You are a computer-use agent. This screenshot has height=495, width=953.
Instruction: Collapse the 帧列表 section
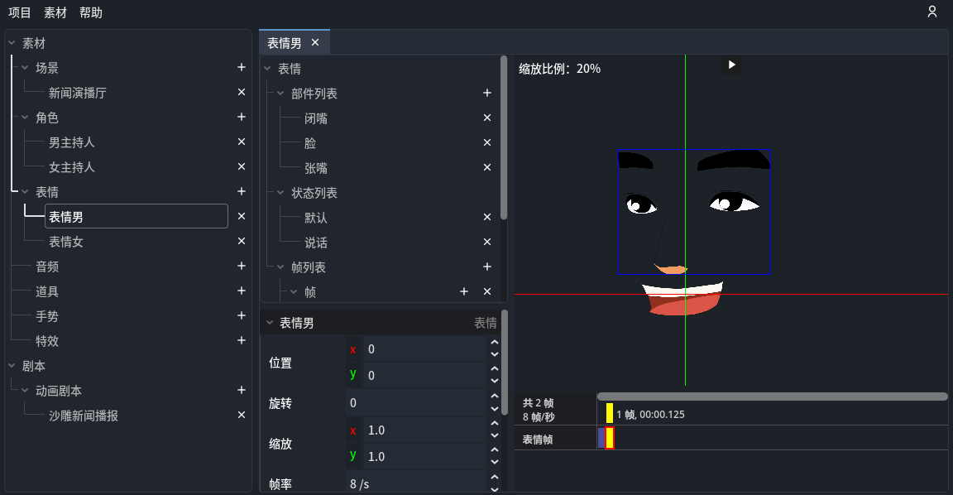(279, 267)
